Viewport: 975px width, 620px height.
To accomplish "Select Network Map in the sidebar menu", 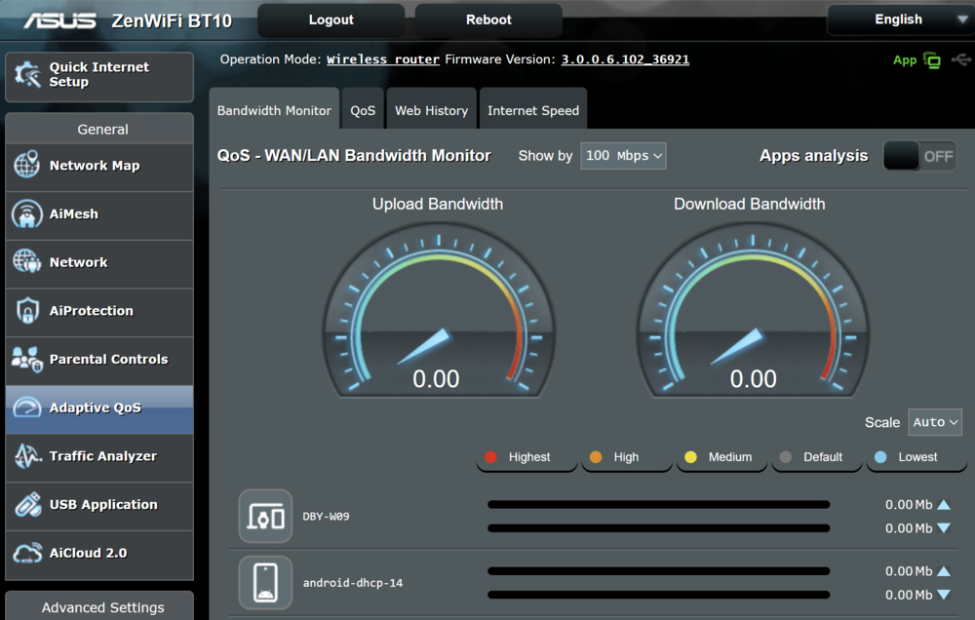I will tap(99, 166).
